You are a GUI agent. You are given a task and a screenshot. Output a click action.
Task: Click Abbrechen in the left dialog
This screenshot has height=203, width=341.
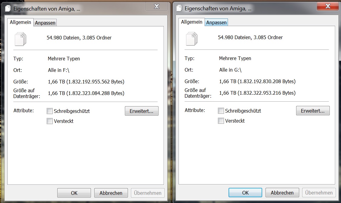(111, 193)
